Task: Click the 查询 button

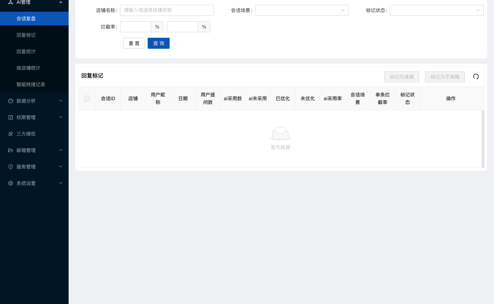Action: [158, 43]
